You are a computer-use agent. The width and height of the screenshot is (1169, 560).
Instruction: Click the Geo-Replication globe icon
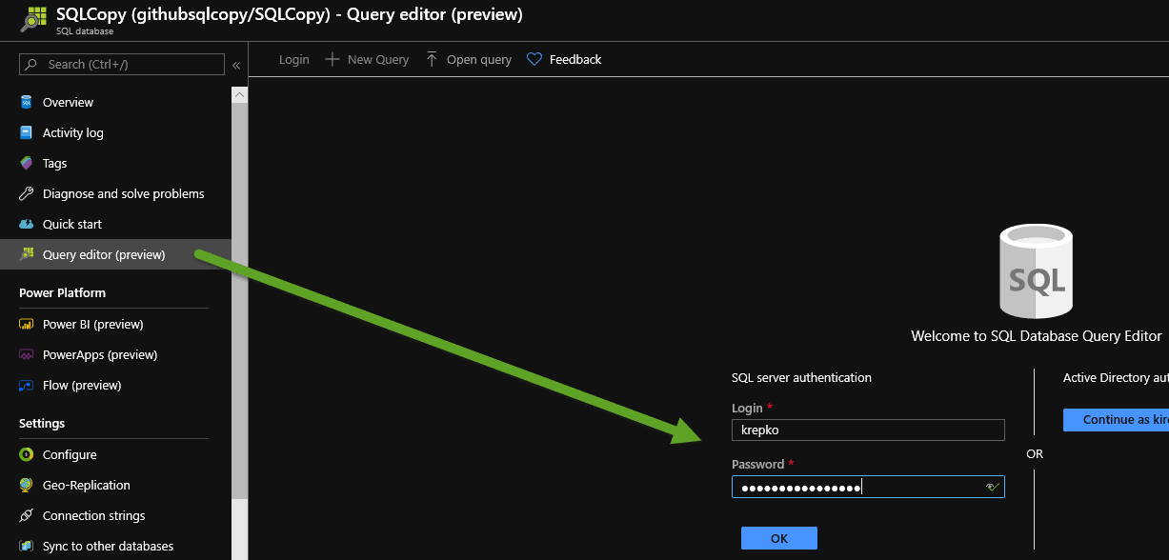pyautogui.click(x=27, y=485)
